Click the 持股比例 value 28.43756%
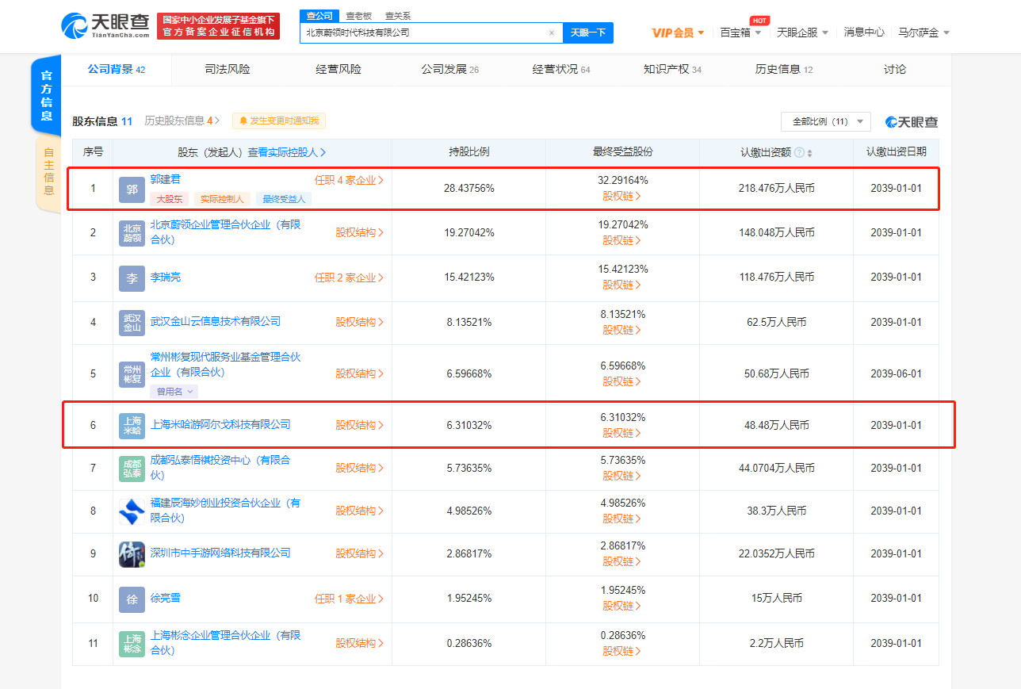The height and width of the screenshot is (689, 1021). coord(469,189)
